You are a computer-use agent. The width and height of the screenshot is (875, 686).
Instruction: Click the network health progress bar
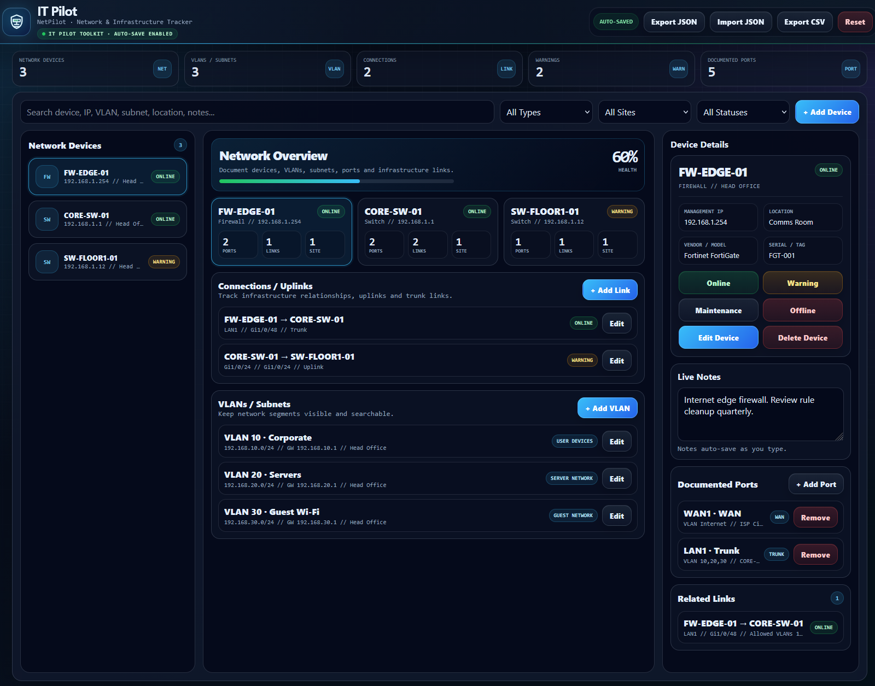tap(336, 181)
